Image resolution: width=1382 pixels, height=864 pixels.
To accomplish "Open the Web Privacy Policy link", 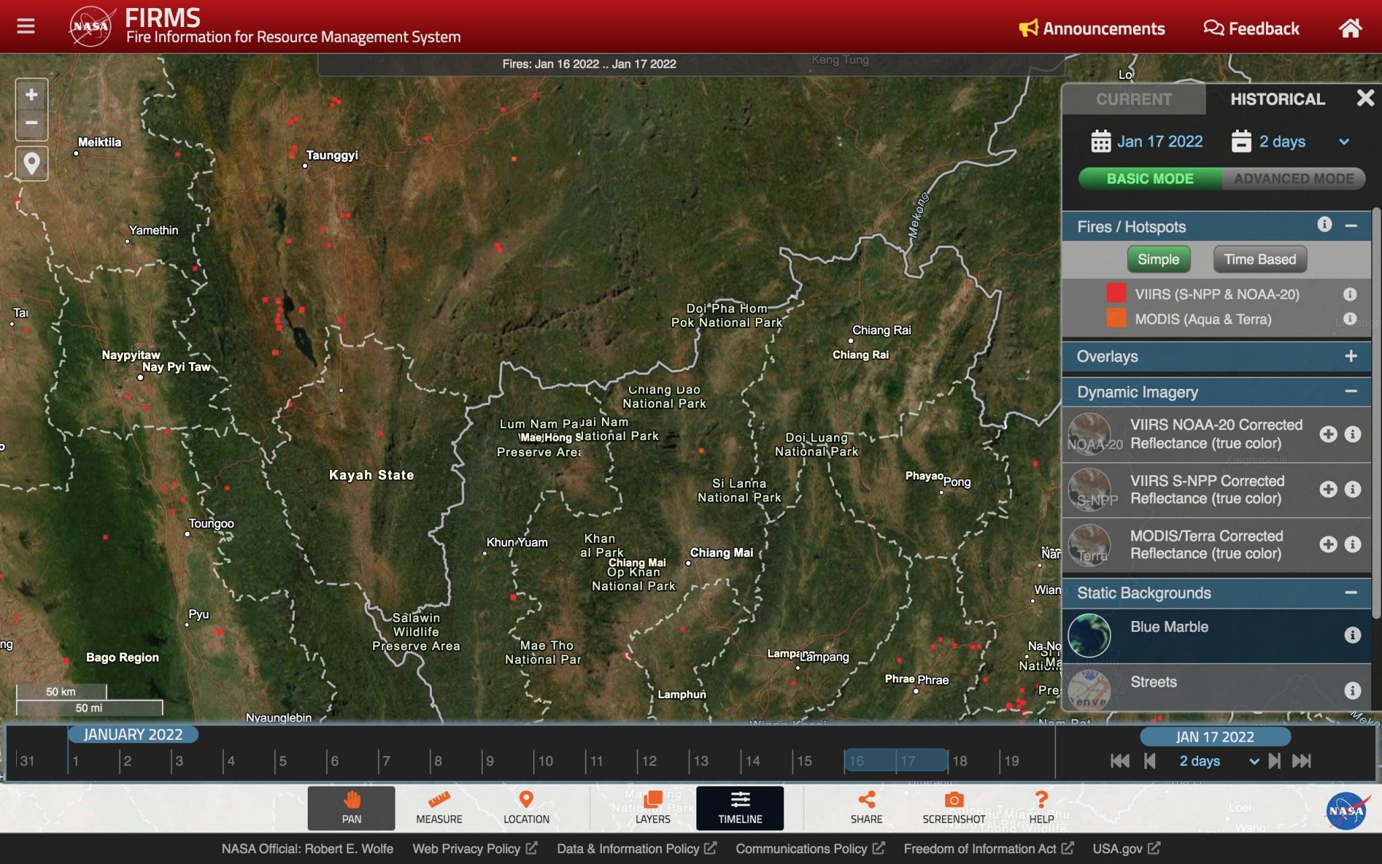I will tap(474, 848).
